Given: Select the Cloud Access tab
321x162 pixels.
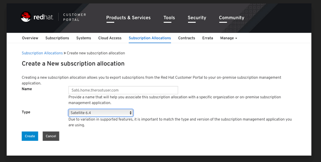Looking at the screenshot, I should 110,38.
